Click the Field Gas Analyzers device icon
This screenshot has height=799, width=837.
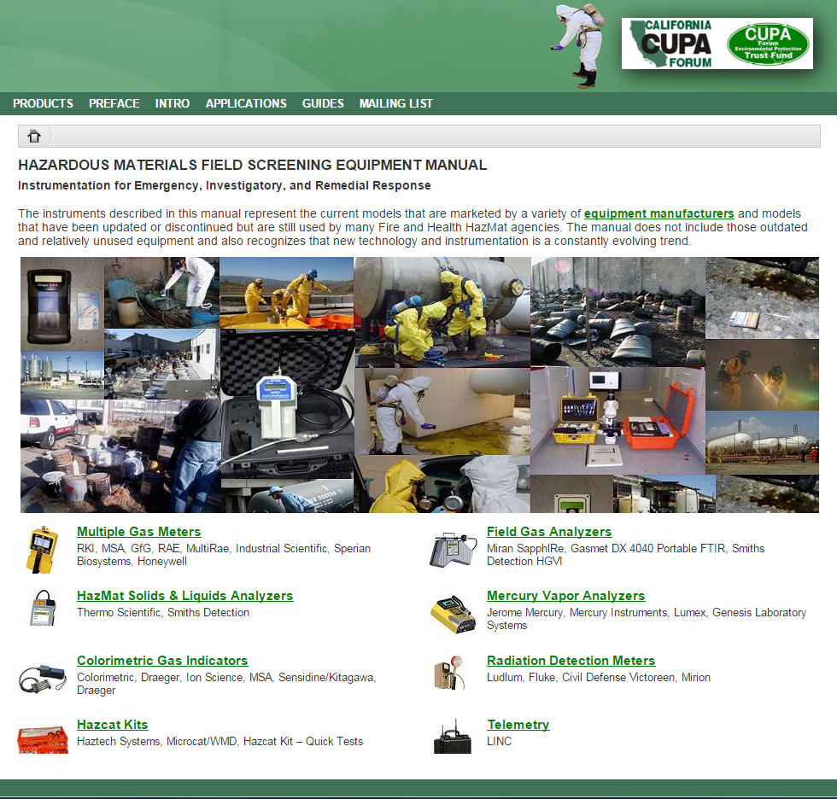coord(453,550)
